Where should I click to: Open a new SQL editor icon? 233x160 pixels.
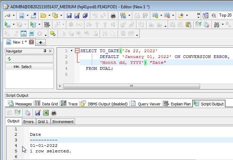(22, 16)
